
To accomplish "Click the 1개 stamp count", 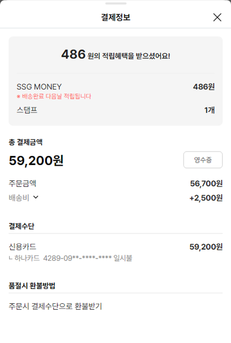I will 209,110.
